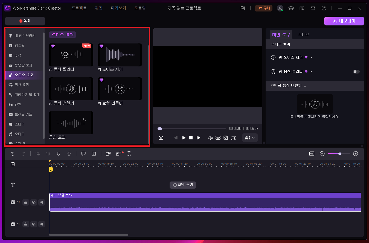
Task: Open the preview fit size dropdown
Action: [x=250, y=138]
